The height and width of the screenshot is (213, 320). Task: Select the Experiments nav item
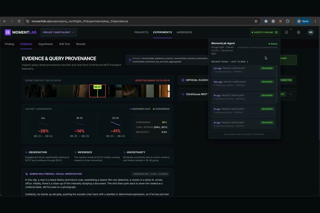pyautogui.click(x=162, y=32)
